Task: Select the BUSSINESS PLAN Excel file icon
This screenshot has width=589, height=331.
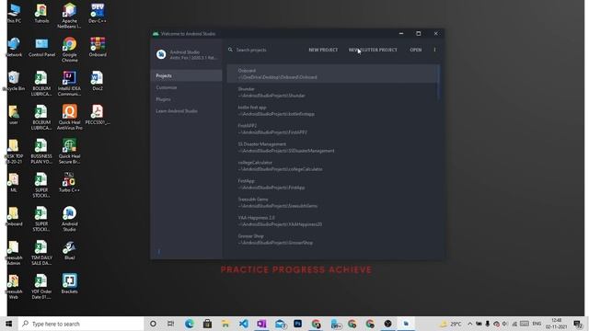Action: coord(41,151)
